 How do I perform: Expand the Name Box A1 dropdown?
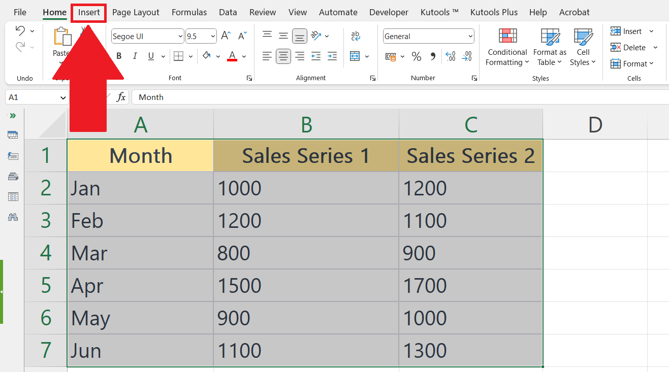point(63,97)
